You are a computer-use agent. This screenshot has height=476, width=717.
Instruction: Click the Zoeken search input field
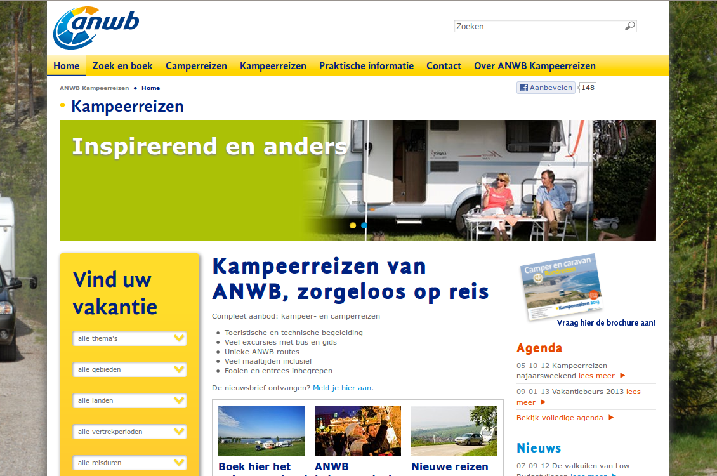[539, 26]
